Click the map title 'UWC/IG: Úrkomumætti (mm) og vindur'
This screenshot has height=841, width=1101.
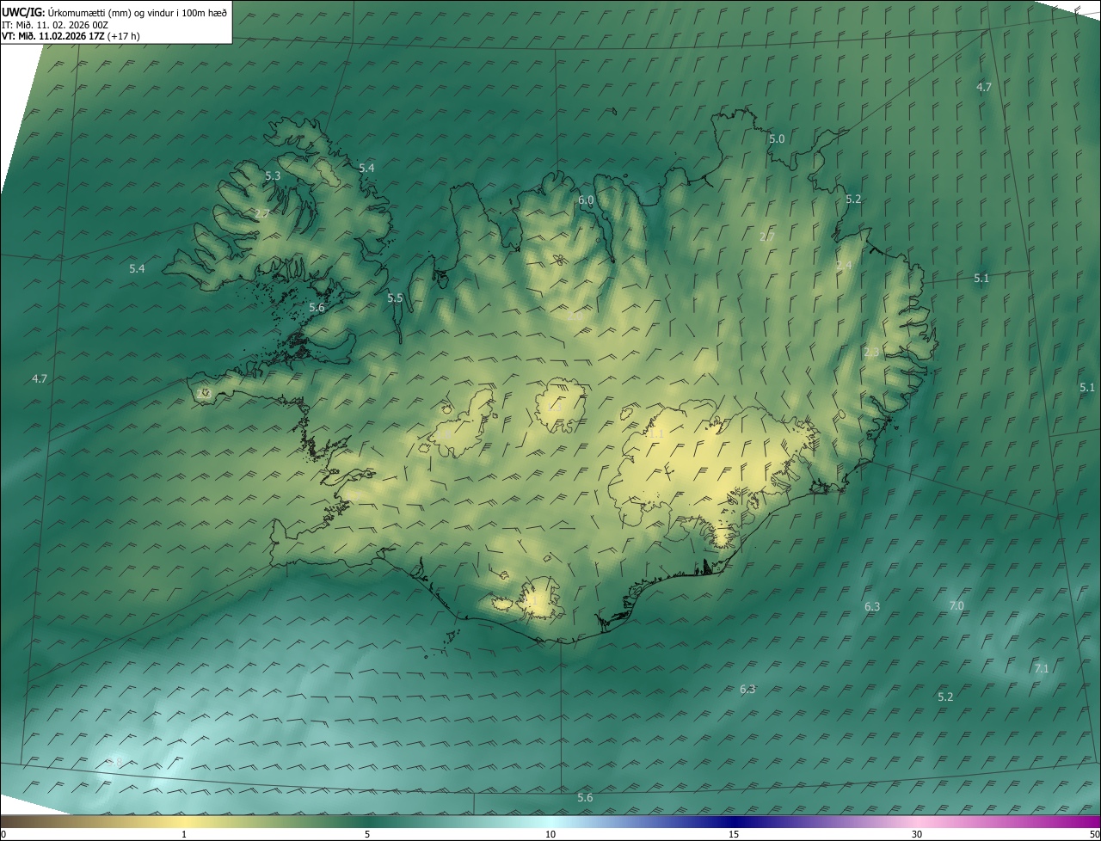[114, 12]
